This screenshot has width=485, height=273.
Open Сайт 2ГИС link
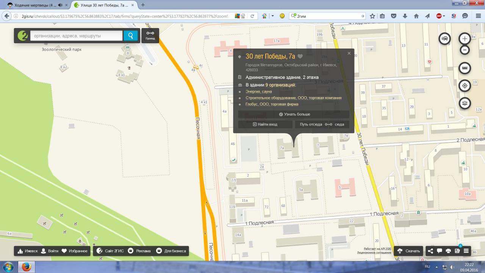(110, 251)
